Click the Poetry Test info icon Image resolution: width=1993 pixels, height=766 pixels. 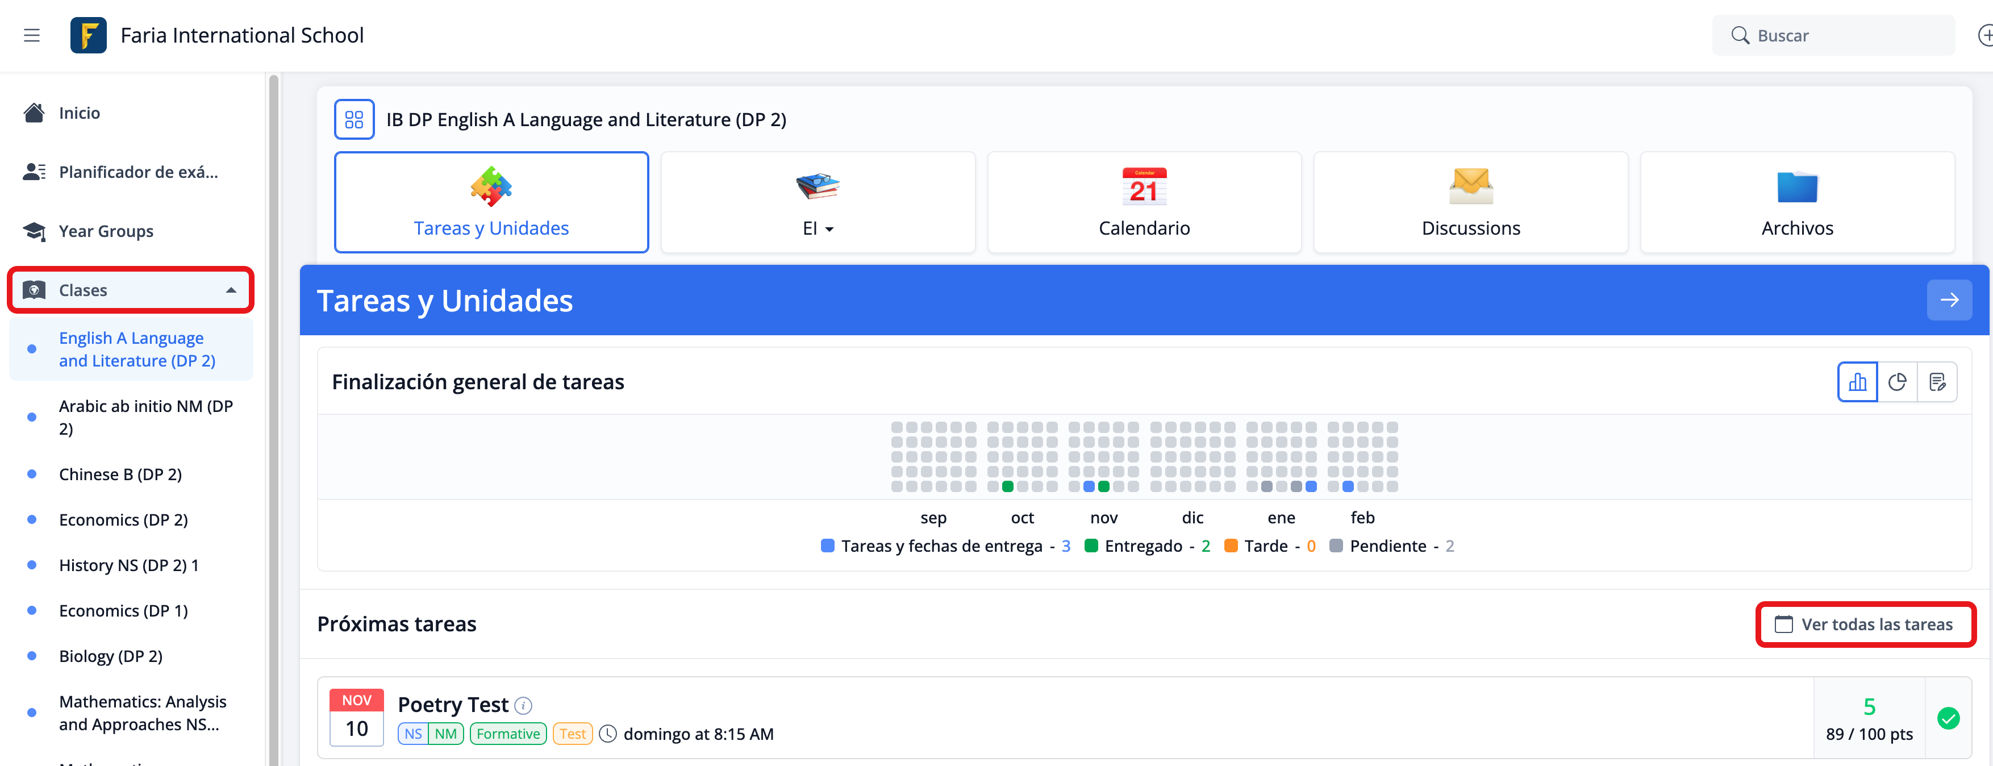point(524,706)
